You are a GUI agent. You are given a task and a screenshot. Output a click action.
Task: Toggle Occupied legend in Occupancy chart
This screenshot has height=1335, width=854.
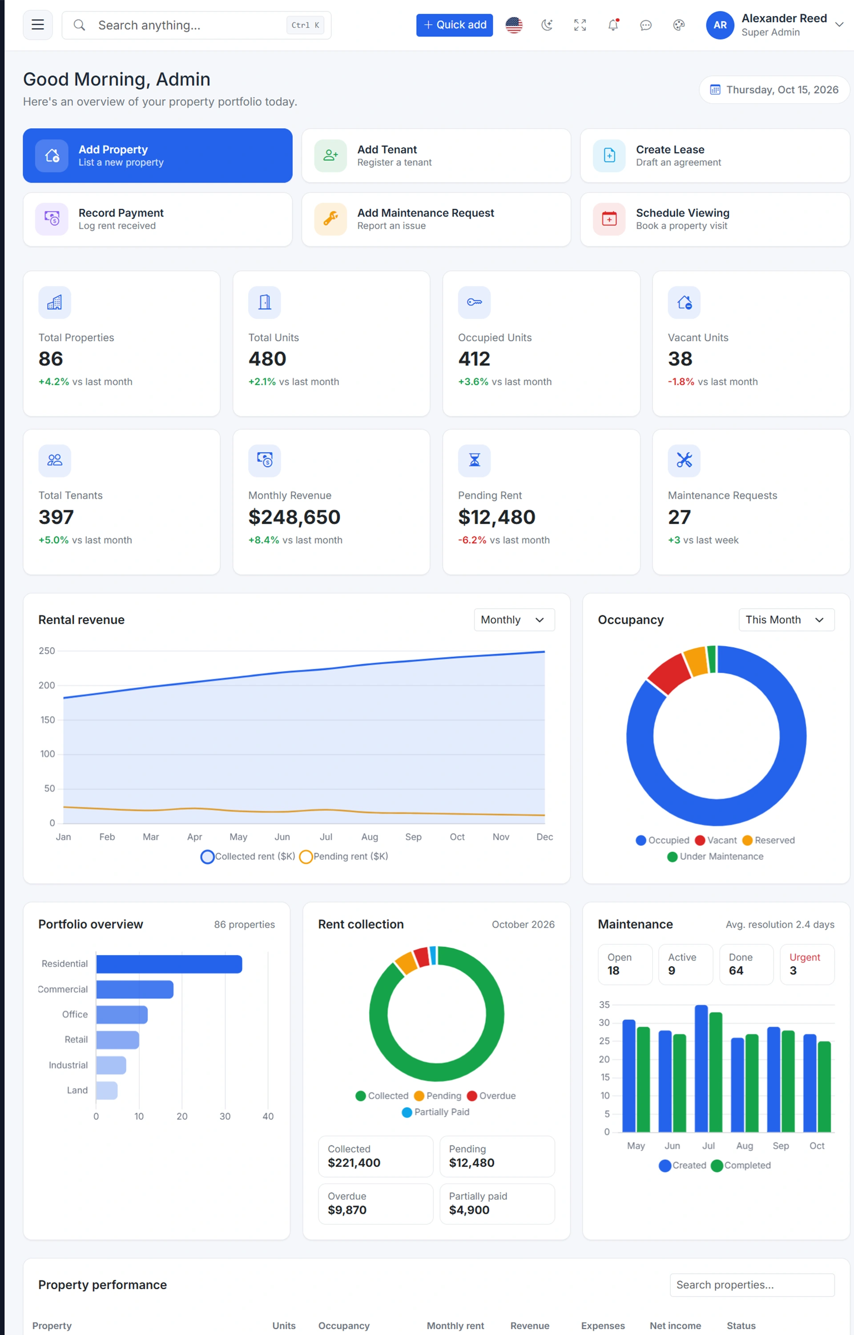[x=662, y=840]
